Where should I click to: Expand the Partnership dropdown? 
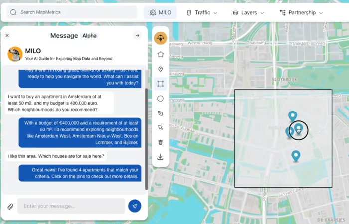coord(301,12)
